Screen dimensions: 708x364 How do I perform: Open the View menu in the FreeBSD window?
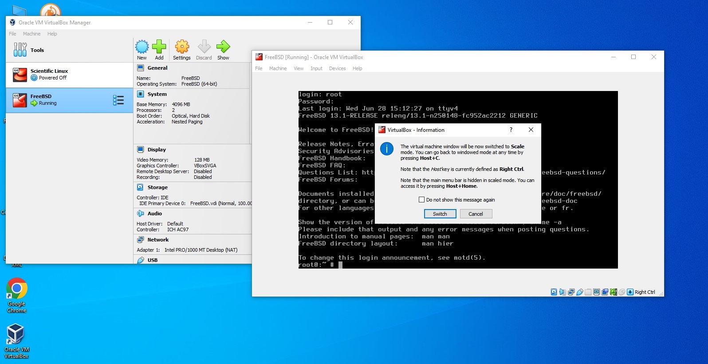[x=299, y=68]
